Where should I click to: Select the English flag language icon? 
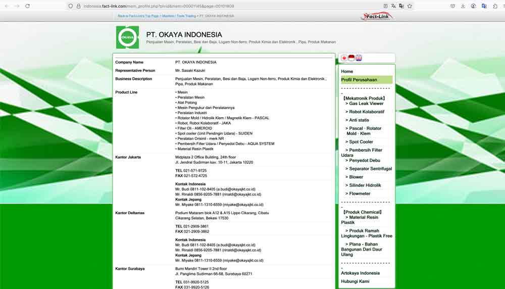pos(359,58)
